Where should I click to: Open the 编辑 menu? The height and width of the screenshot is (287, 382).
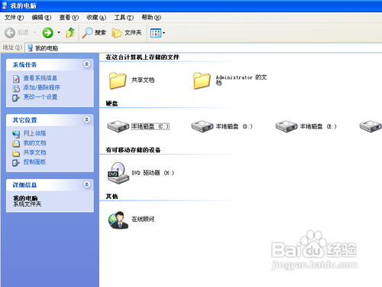tap(41, 18)
